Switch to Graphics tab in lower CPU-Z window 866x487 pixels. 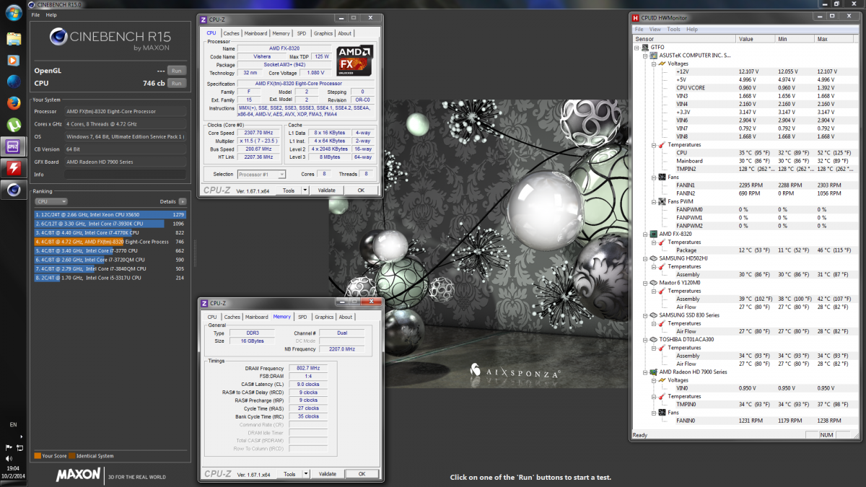click(x=324, y=317)
